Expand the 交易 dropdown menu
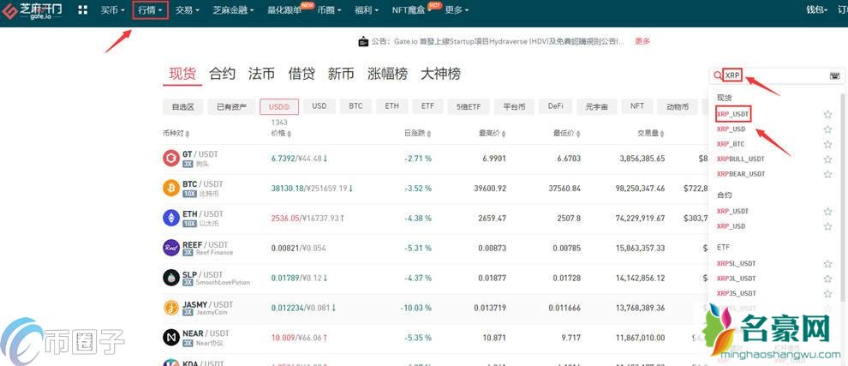This screenshot has width=848, height=366. tap(187, 9)
